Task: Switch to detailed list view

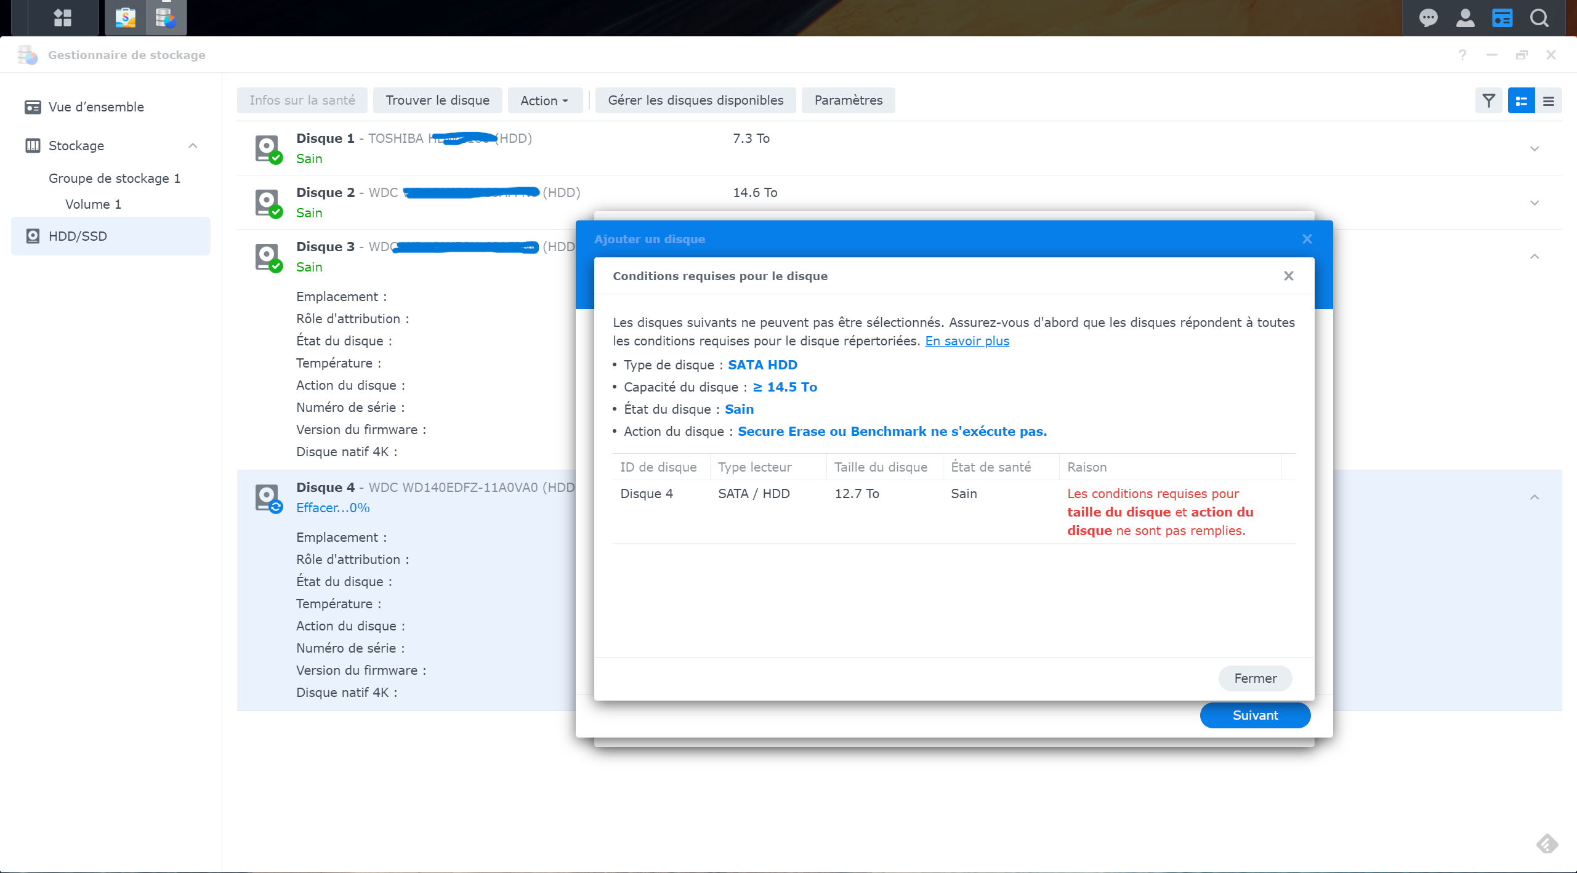Action: (1521, 100)
